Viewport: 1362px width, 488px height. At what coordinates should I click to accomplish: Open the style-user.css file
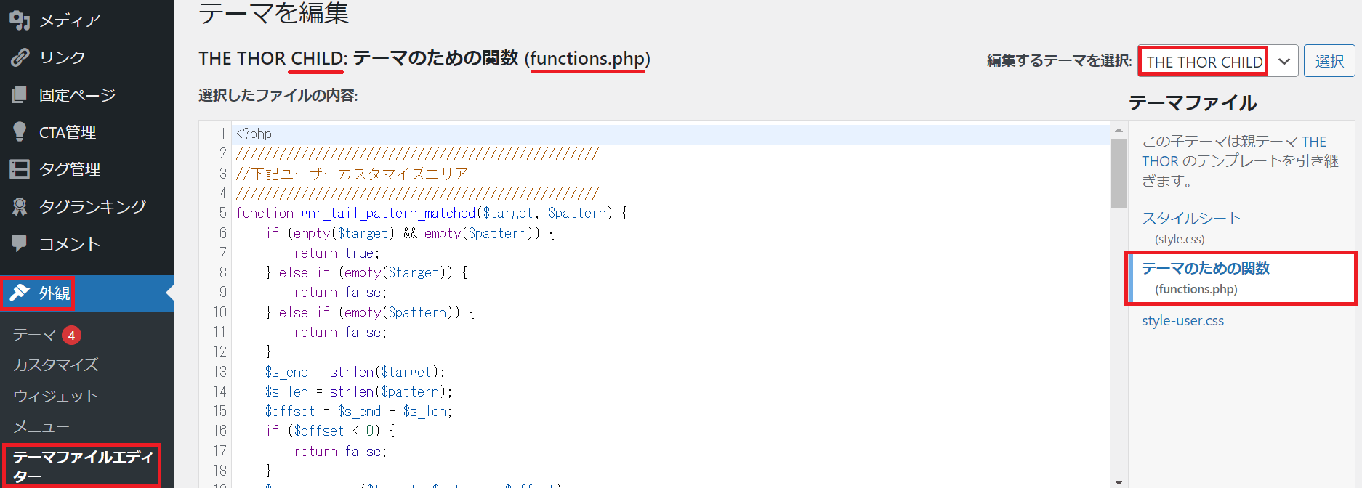[x=1182, y=321]
